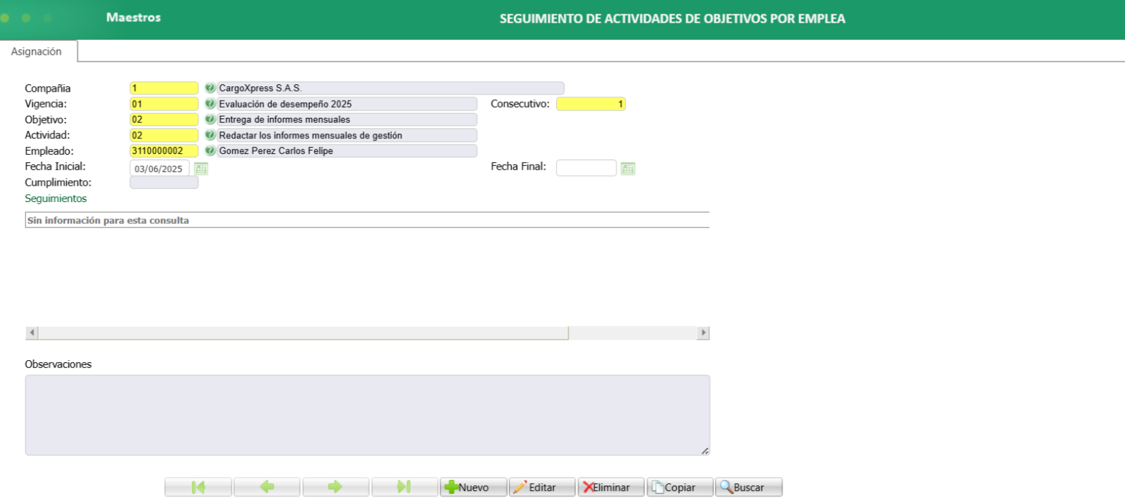Click the Vigencia code input field
The height and width of the screenshot is (504, 1125).
pos(164,104)
